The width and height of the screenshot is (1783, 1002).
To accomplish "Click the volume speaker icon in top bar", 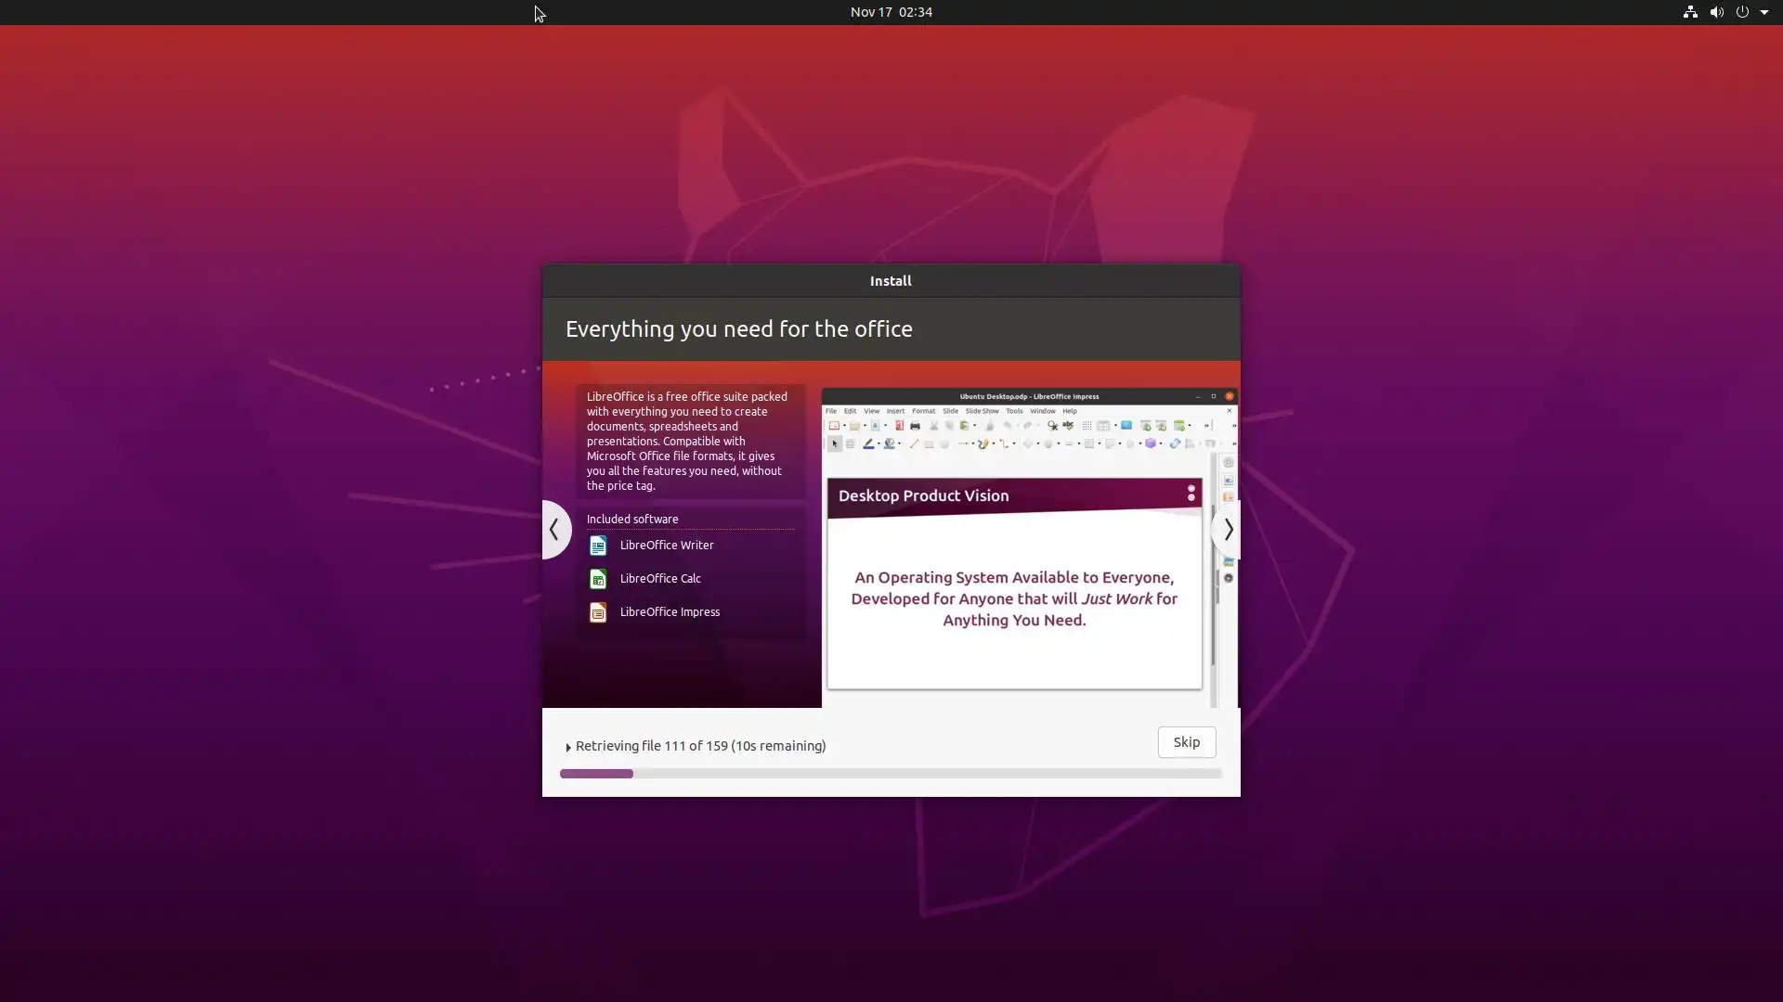I will click(x=1716, y=12).
